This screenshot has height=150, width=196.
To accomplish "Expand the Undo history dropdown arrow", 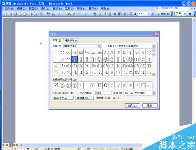I will [x=83, y=14].
